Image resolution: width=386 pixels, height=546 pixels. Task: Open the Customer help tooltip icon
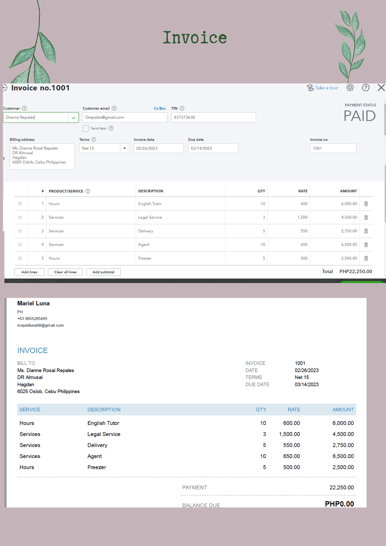tap(24, 108)
